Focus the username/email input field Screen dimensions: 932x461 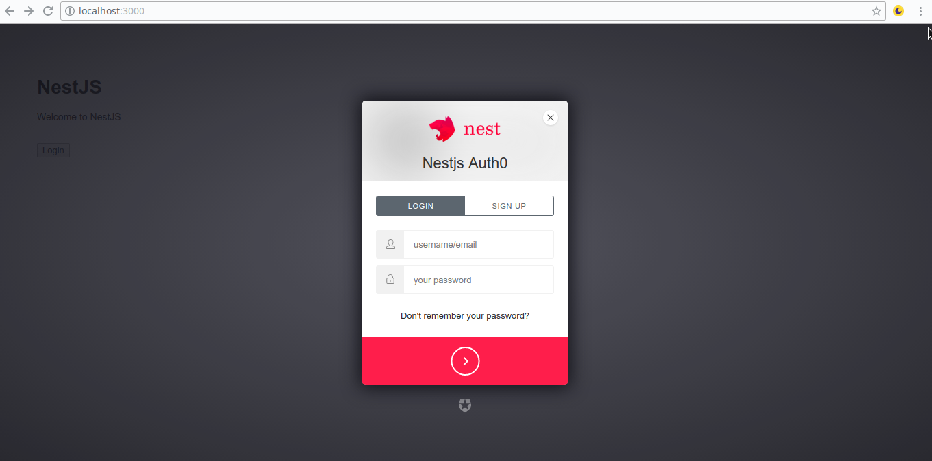[x=479, y=244]
